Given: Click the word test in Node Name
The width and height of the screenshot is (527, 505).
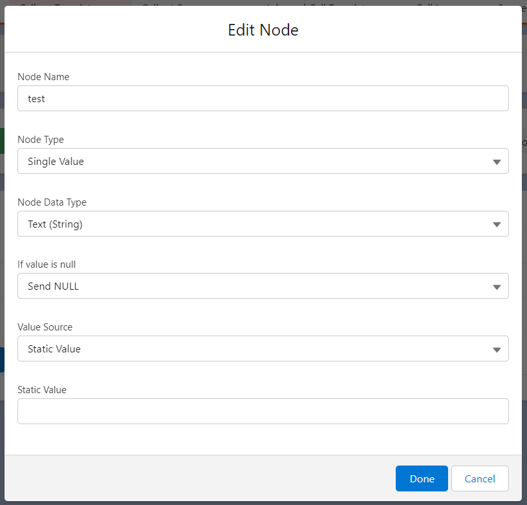Looking at the screenshot, I should click(x=36, y=99).
